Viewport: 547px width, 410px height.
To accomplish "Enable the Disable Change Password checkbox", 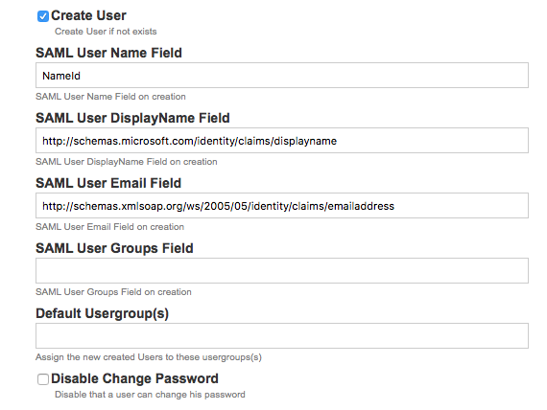I will click(x=43, y=379).
